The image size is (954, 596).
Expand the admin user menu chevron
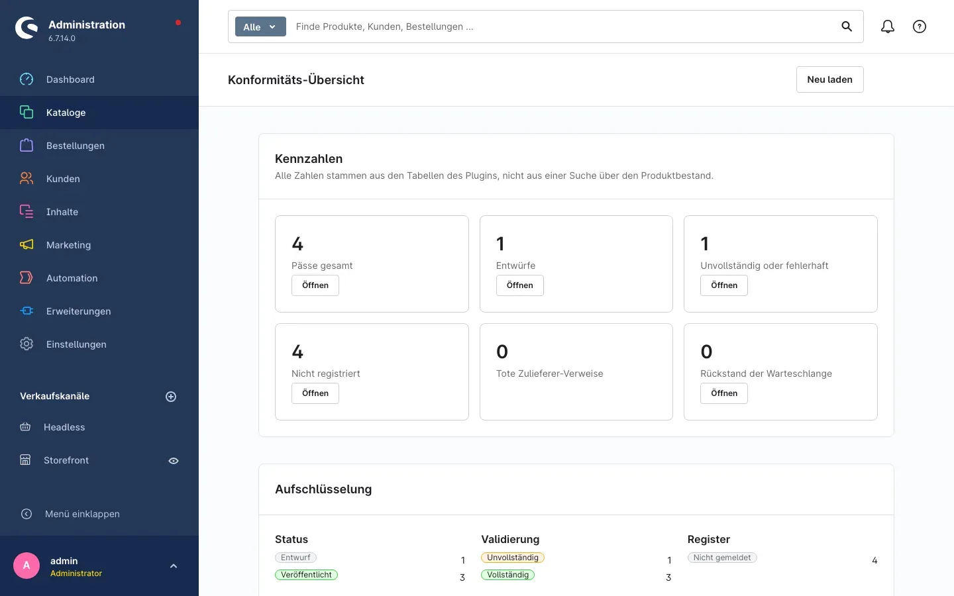[x=174, y=566]
